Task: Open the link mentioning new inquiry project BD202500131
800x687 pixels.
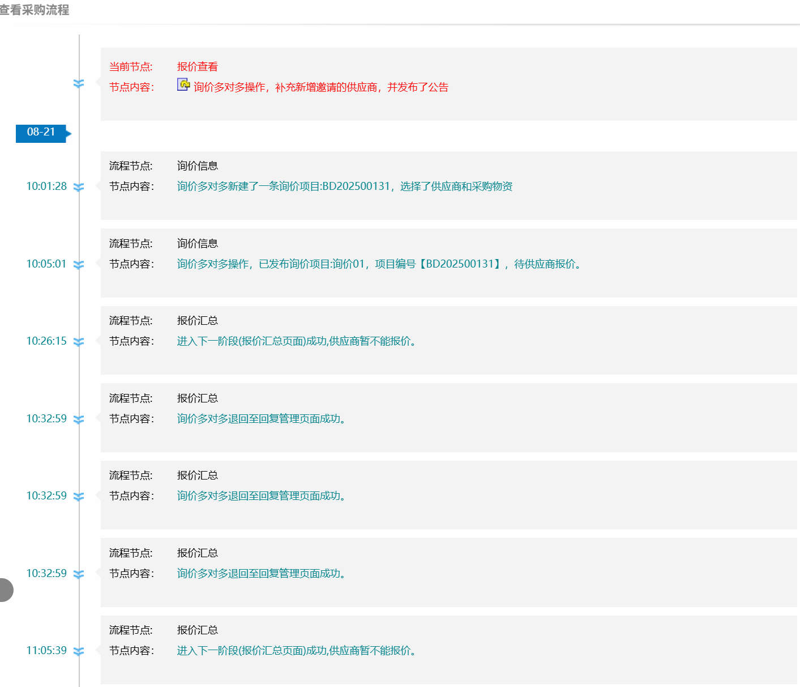Action: [344, 186]
